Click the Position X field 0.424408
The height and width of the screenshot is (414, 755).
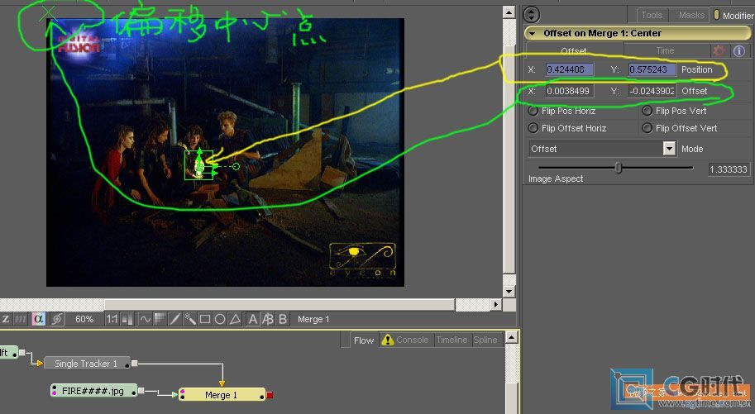(x=569, y=69)
